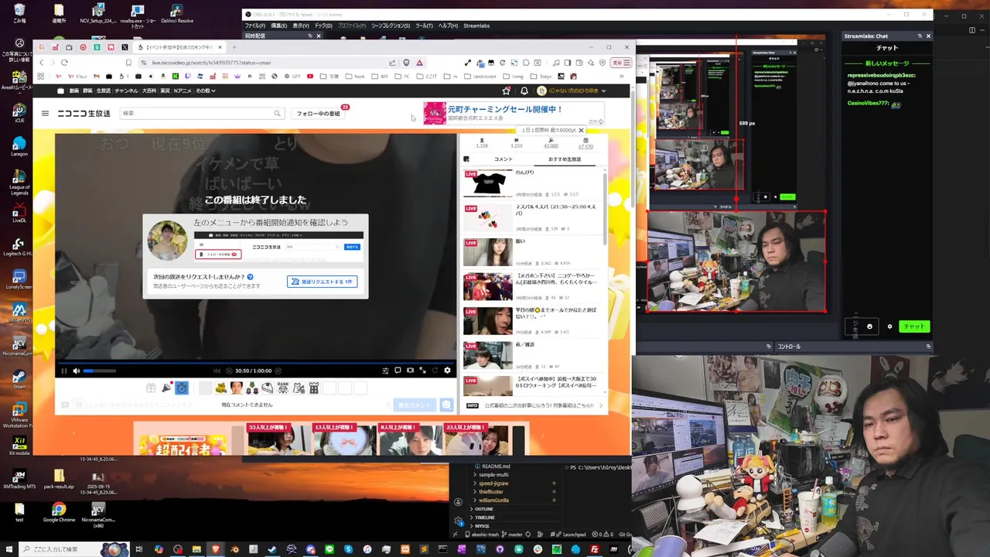Open README.md in VS Code explorer
The image size is (990, 557).
496,466
